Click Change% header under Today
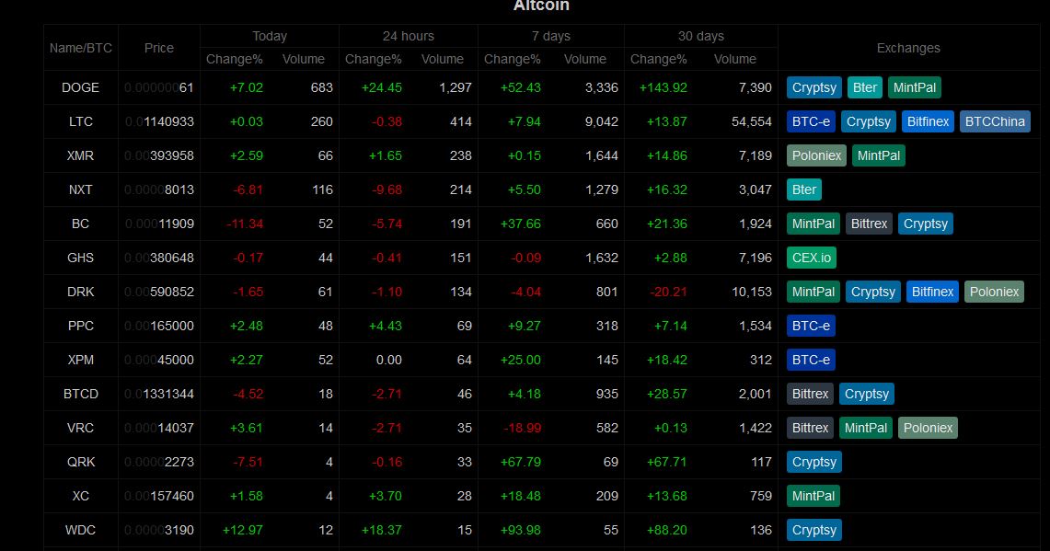 point(235,59)
